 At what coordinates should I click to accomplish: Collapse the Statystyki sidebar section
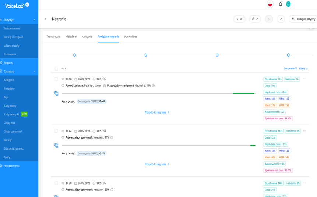(x=35, y=20)
